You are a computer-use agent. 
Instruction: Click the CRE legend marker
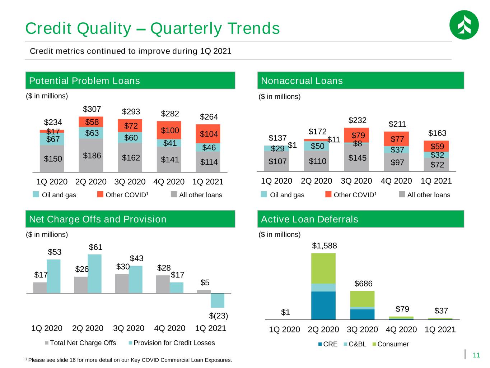click(x=320, y=344)
